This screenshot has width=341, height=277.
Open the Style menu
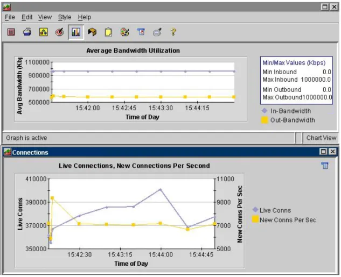[65, 17]
